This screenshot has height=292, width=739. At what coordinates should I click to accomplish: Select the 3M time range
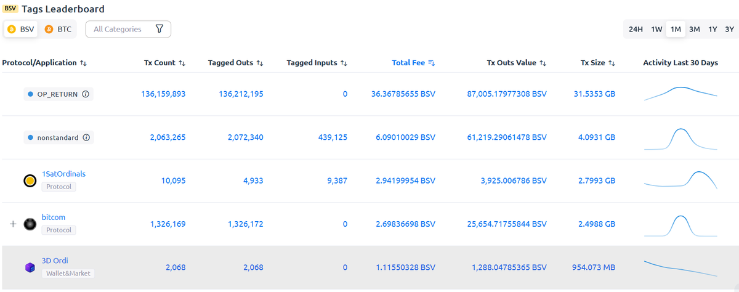(695, 29)
